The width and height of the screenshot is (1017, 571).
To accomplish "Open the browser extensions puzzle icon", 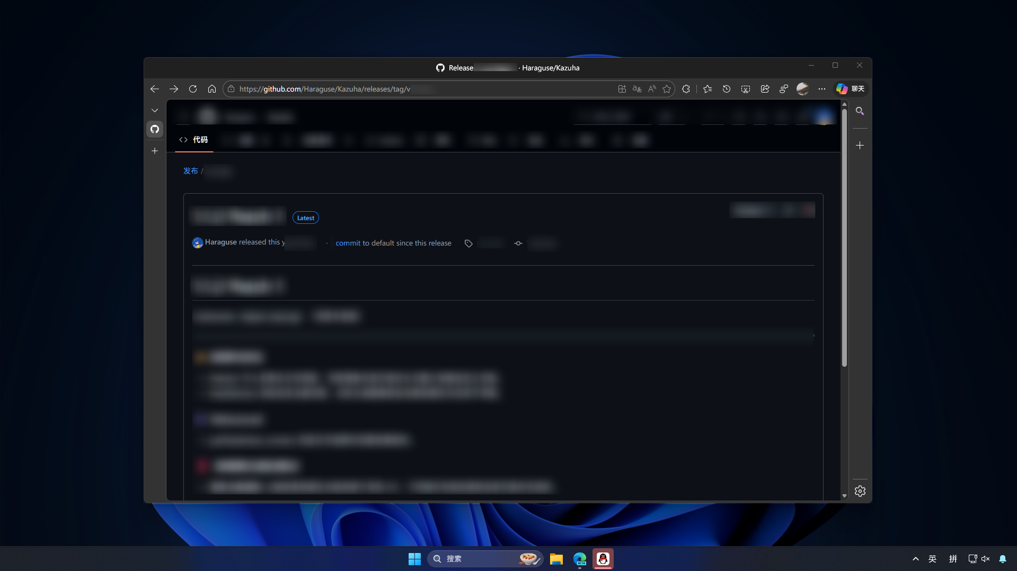I will tap(686, 89).
